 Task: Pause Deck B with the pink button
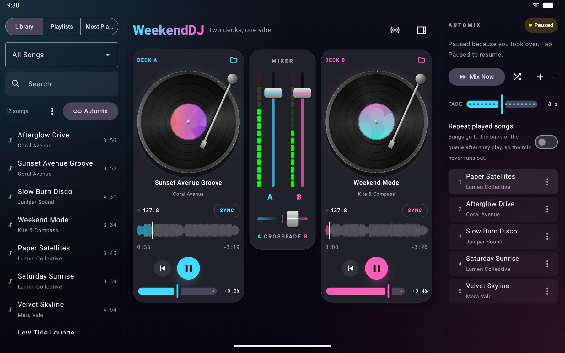376,268
